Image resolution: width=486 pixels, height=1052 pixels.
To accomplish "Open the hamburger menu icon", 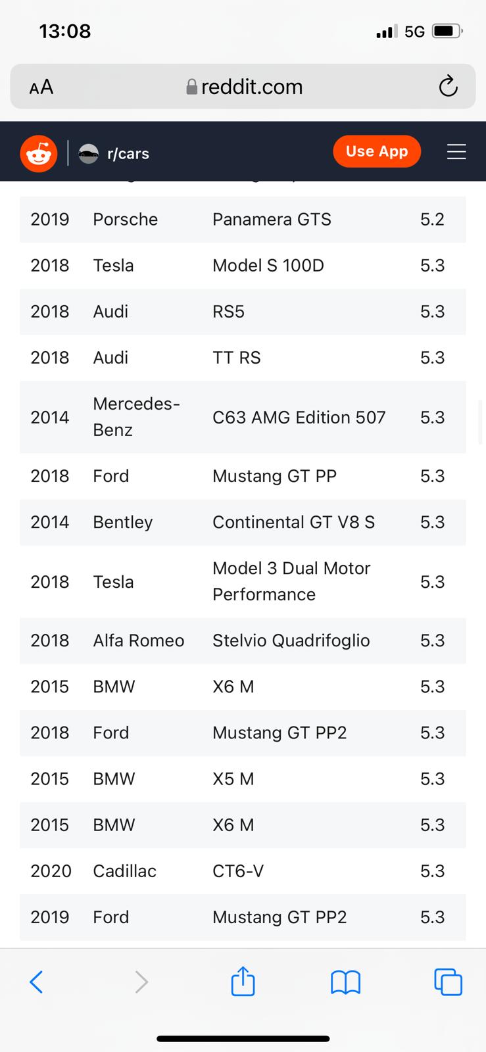I will [456, 152].
